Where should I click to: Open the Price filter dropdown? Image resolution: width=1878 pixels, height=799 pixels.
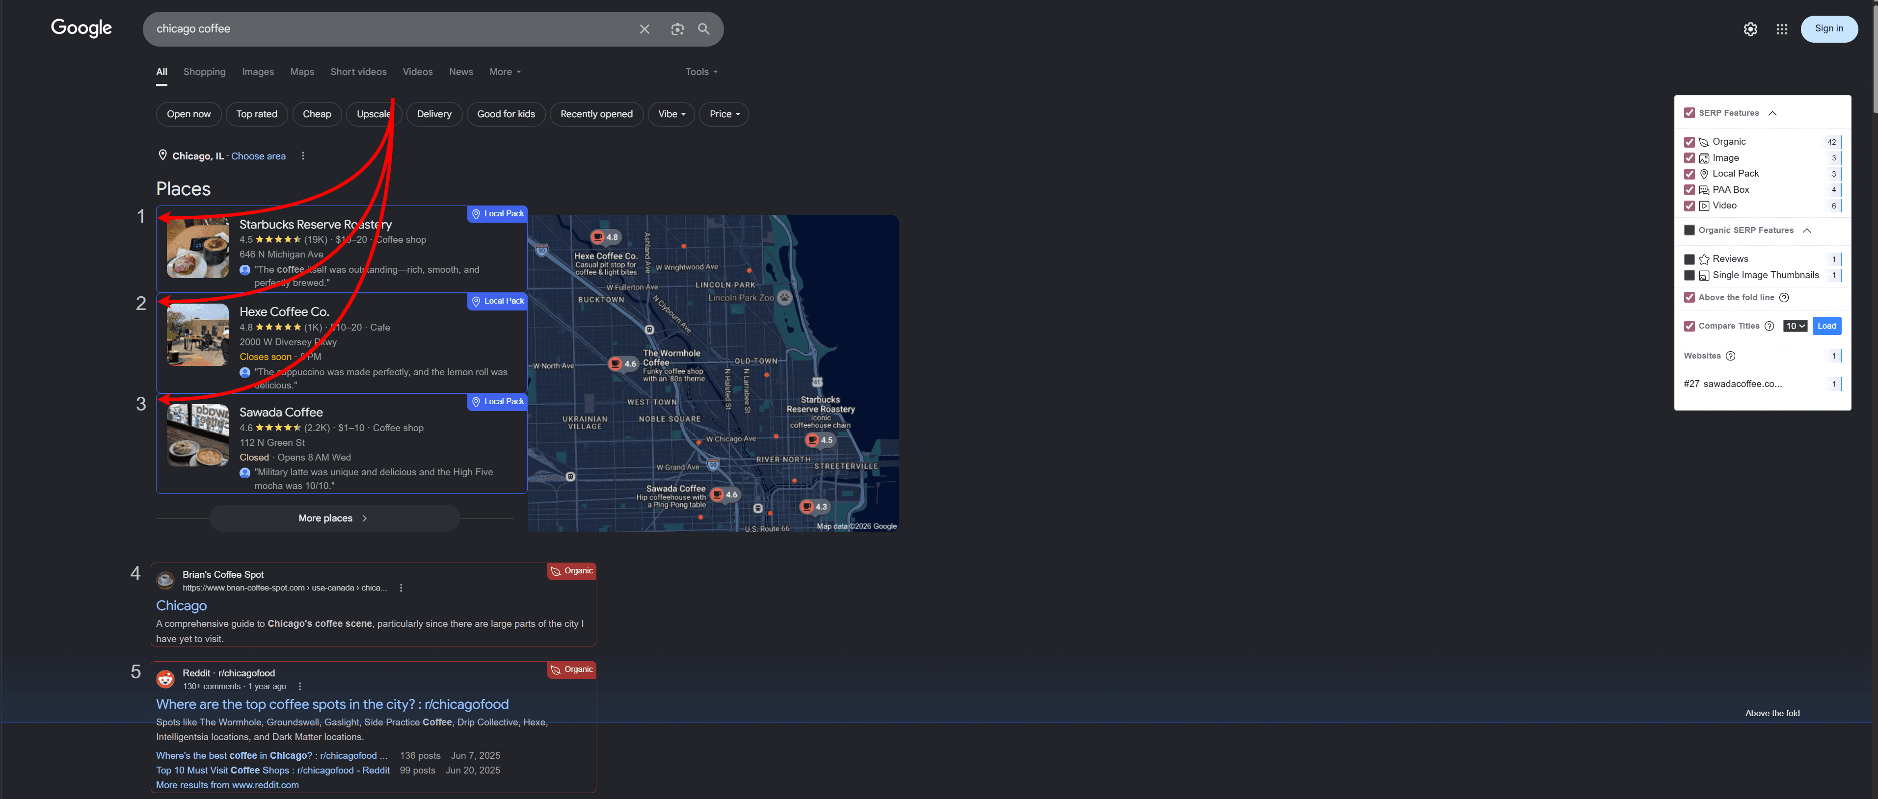tap(724, 114)
